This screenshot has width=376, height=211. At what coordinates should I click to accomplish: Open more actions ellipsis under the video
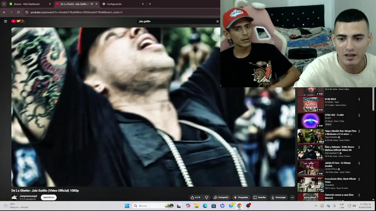click(x=292, y=198)
